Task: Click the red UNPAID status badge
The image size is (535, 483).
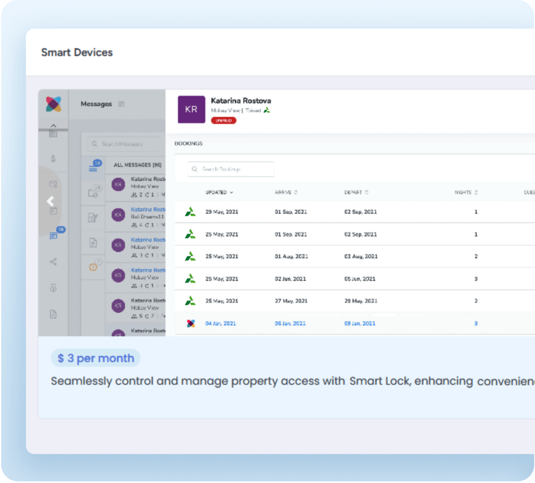Action: click(223, 120)
